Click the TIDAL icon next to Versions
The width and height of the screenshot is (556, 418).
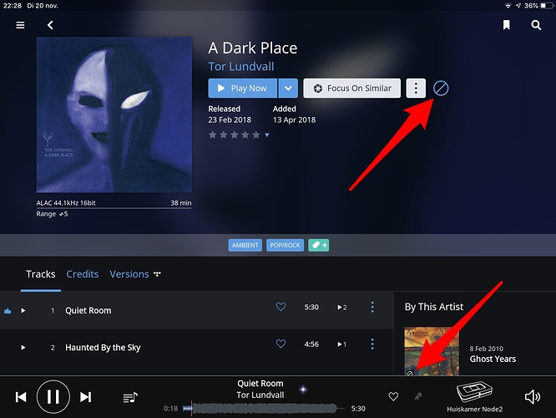point(157,273)
